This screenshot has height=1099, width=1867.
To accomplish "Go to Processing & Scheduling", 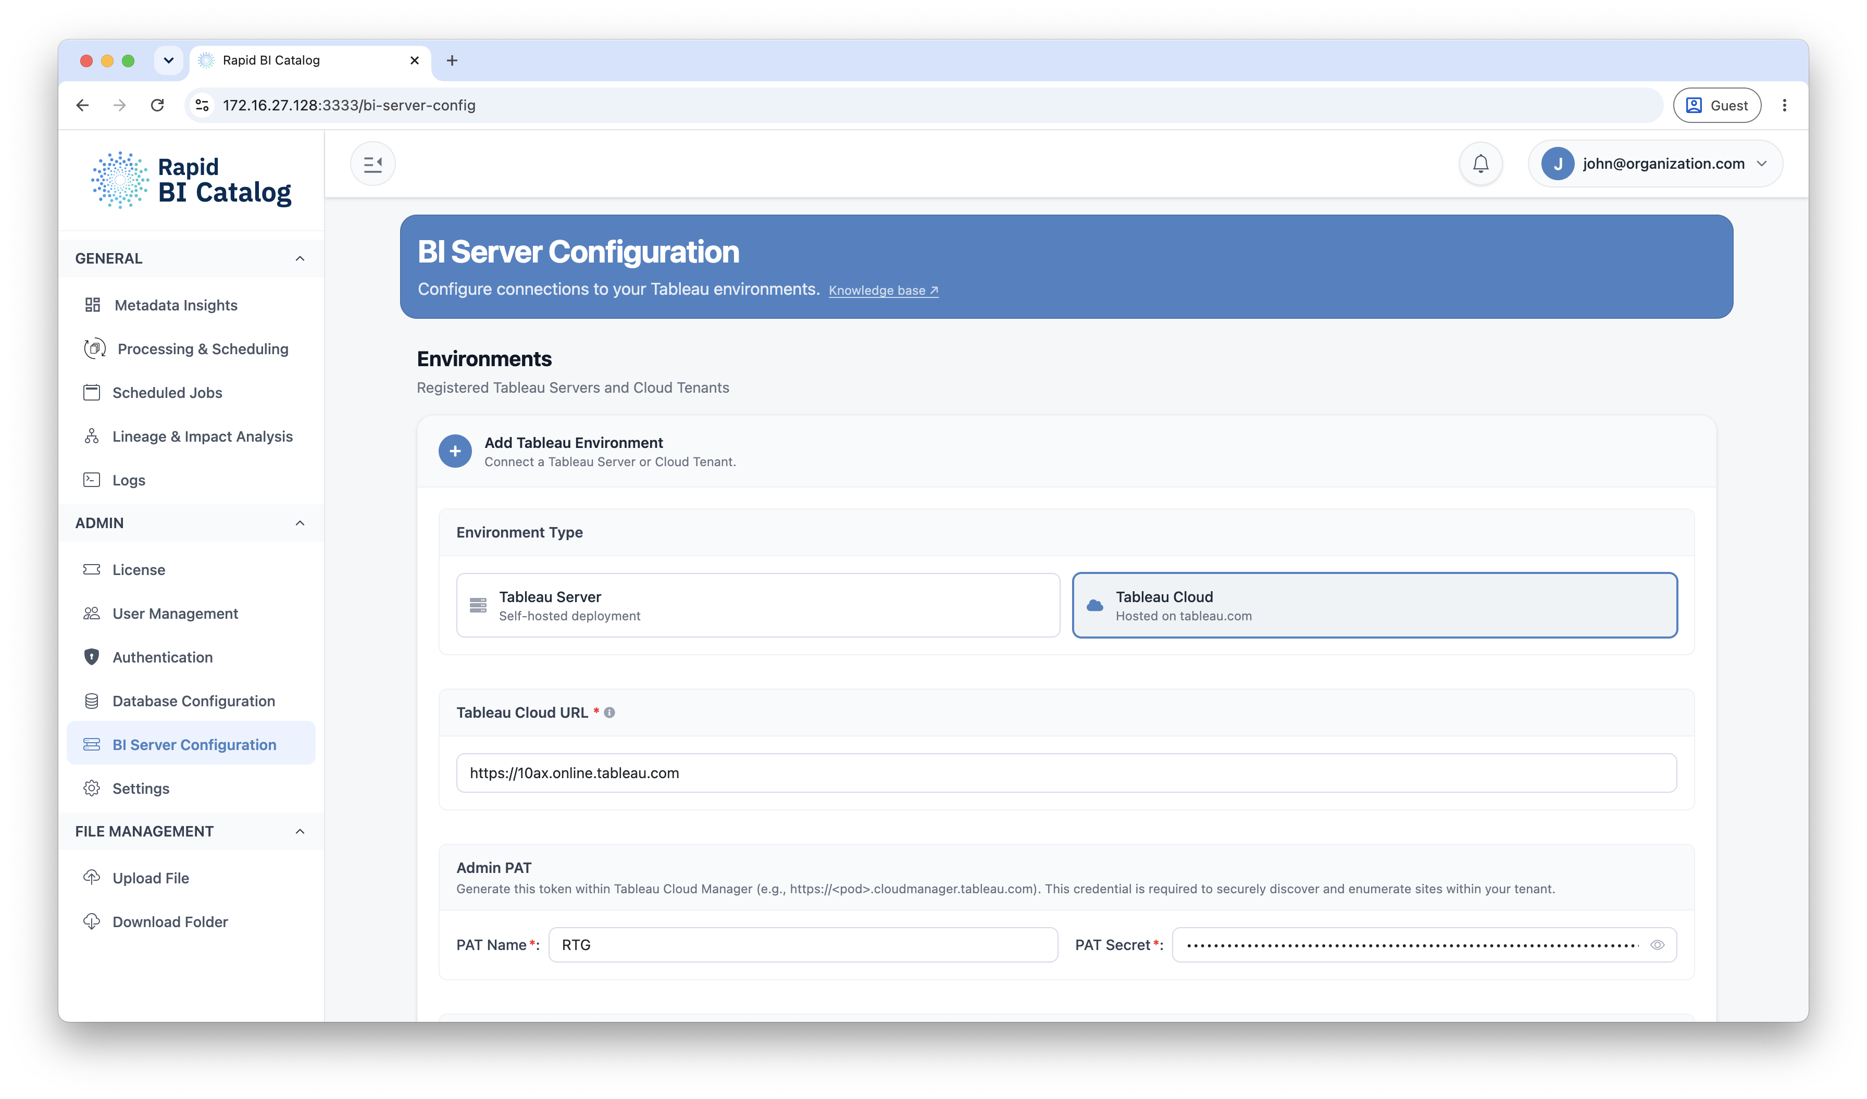I will coord(191,349).
